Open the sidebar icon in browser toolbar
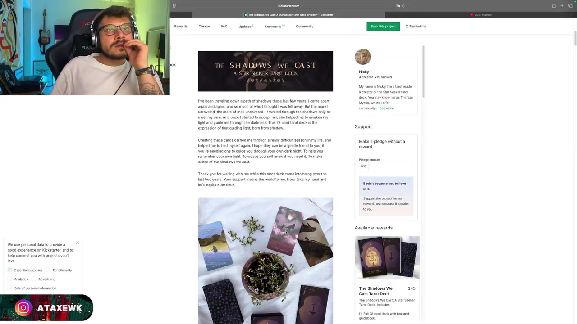 pos(174,6)
